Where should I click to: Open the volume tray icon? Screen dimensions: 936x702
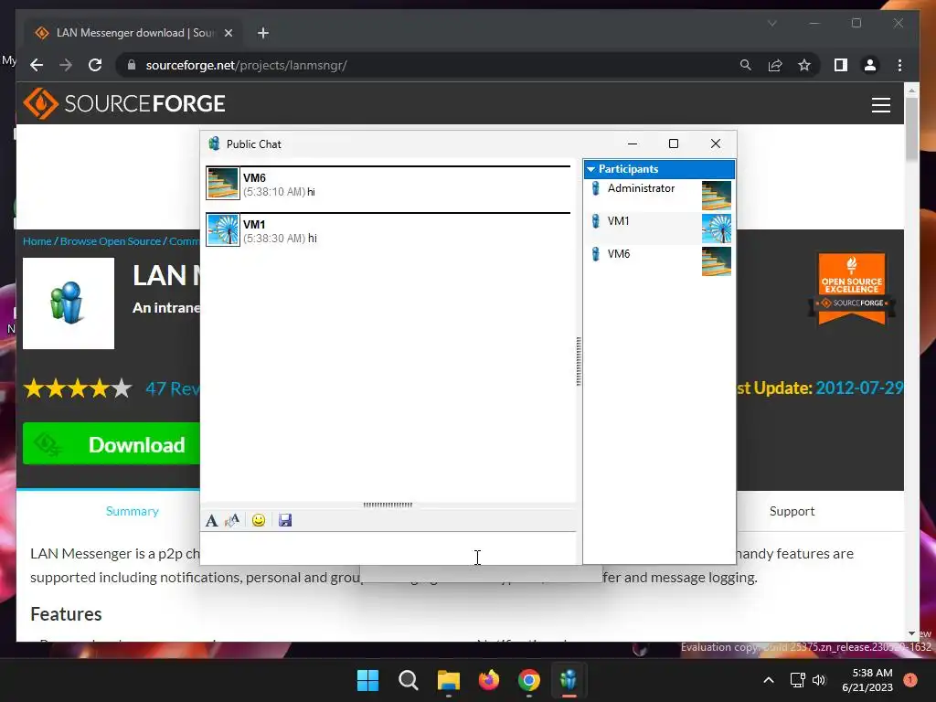pos(818,680)
